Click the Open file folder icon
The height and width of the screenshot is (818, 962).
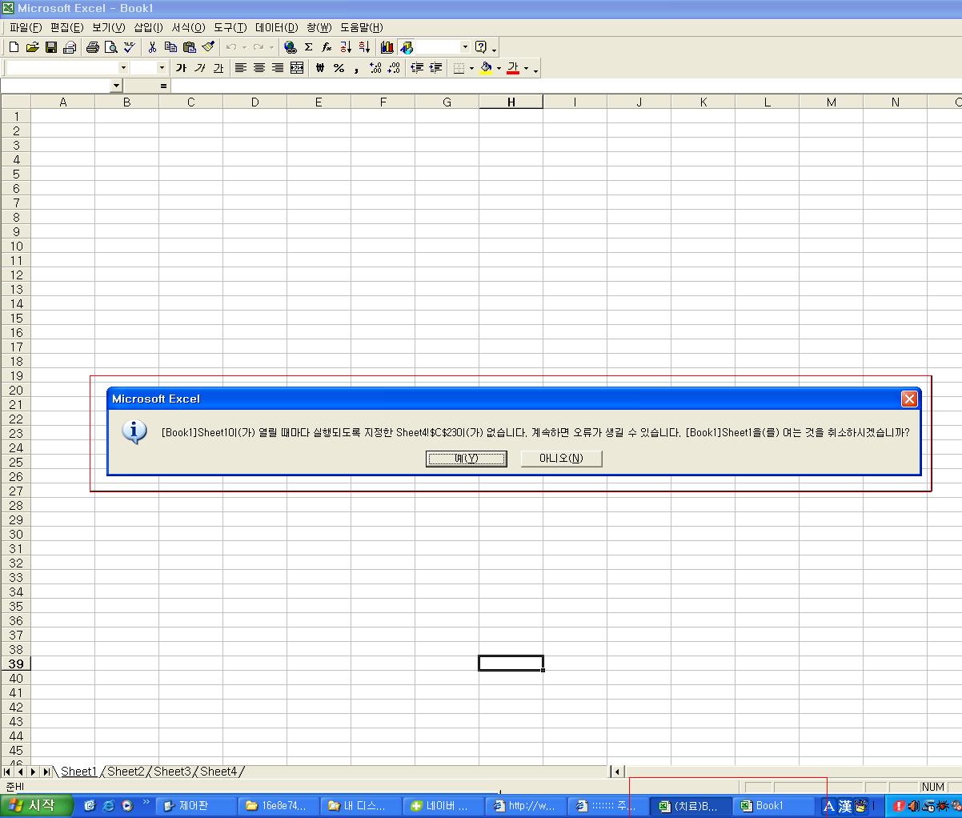click(32, 47)
